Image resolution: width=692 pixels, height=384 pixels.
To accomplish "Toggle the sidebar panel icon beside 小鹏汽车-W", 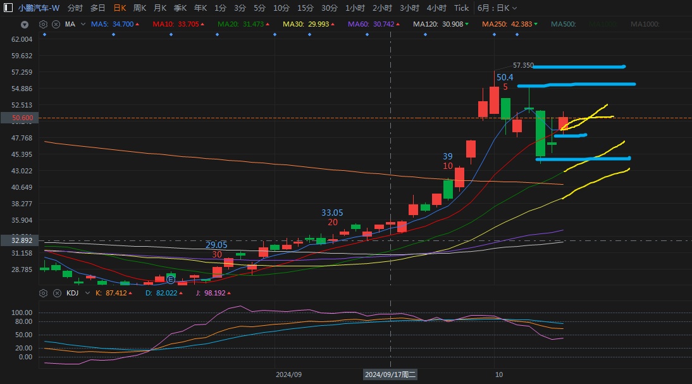I will (8, 8).
